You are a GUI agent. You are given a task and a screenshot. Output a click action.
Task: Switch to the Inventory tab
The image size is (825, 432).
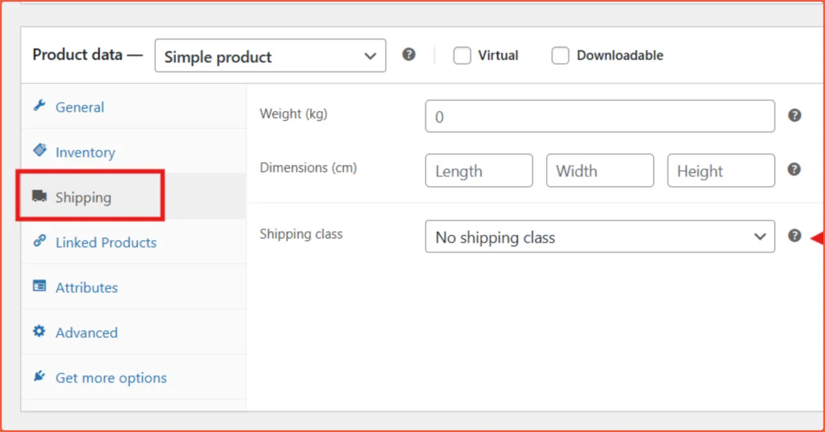coord(84,152)
